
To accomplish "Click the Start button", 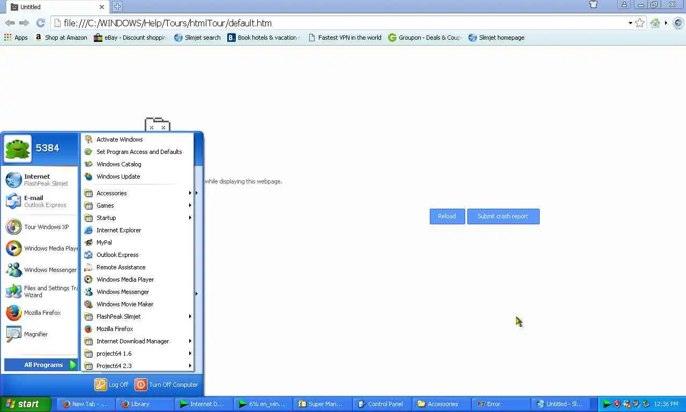I will (x=25, y=404).
